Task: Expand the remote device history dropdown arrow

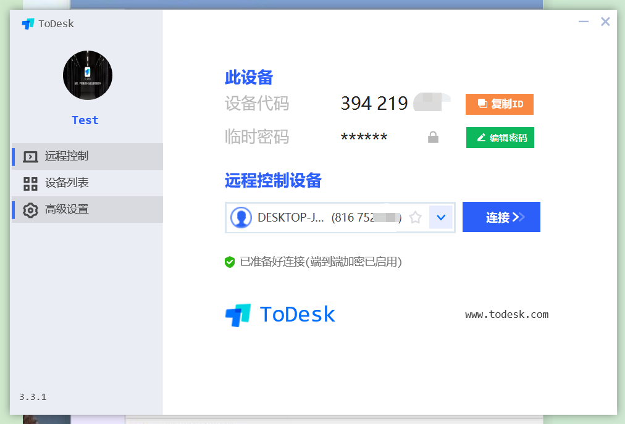Action: coord(441,217)
